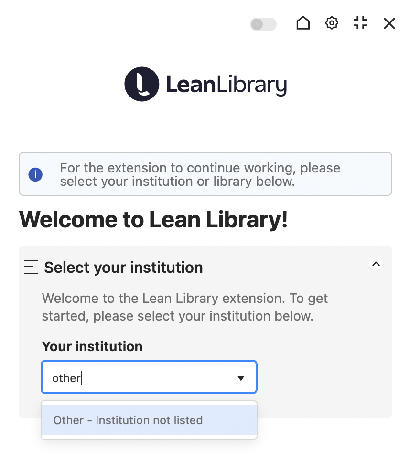Enable the extension toggle switch
This screenshot has height=472, width=410.
click(x=263, y=24)
